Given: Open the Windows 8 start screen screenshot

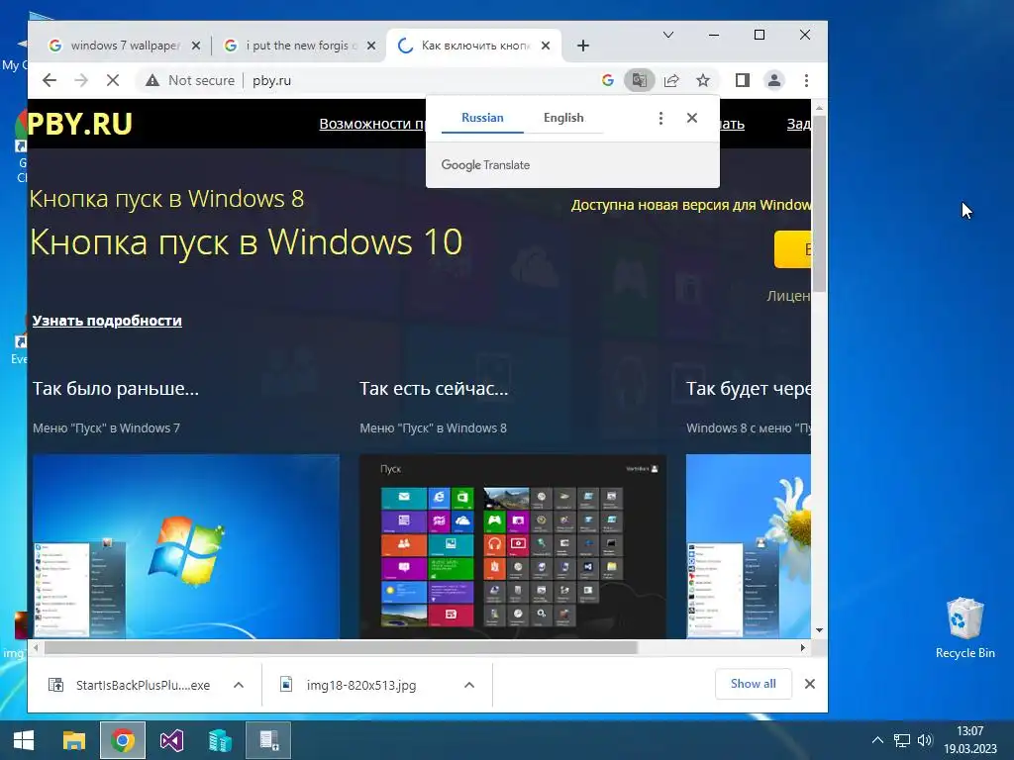Looking at the screenshot, I should point(513,546).
